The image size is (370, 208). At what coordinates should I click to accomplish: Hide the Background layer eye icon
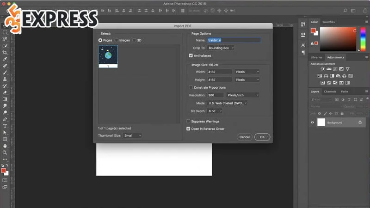point(312,122)
